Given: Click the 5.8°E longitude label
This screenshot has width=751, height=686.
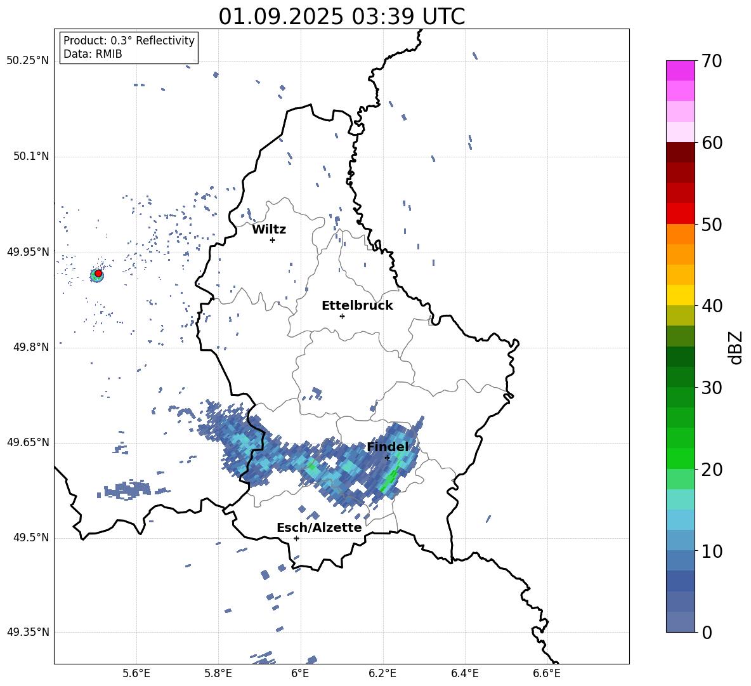Looking at the screenshot, I should coord(218,673).
